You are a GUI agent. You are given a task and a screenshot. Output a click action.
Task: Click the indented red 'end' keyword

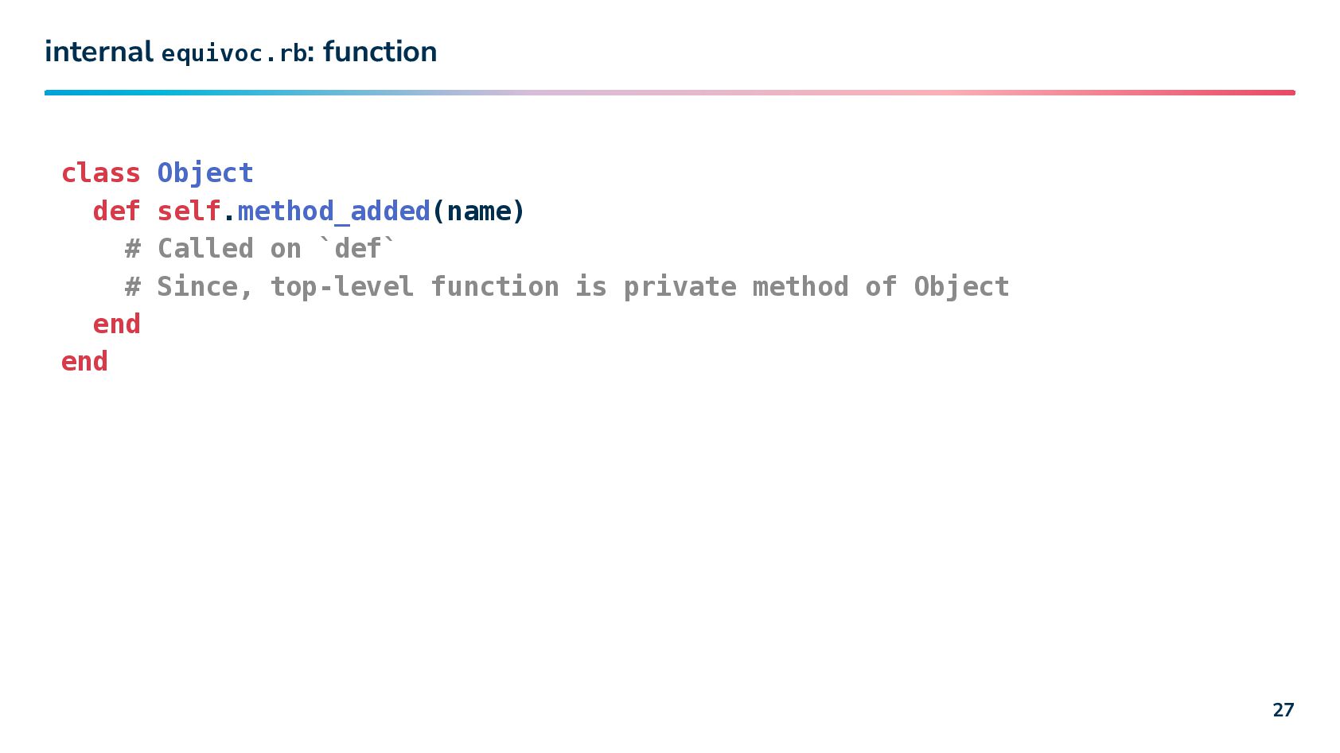116,324
